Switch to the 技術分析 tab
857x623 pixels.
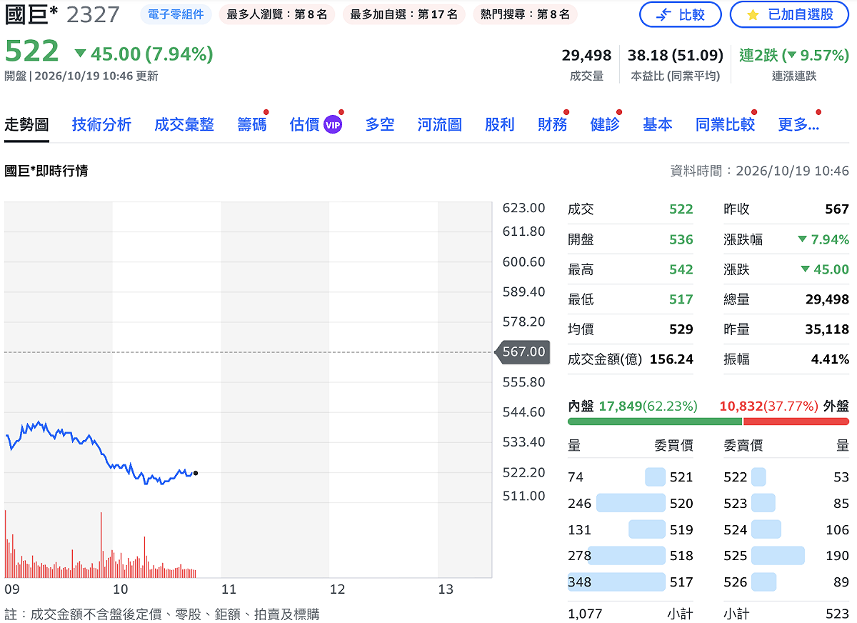(101, 124)
